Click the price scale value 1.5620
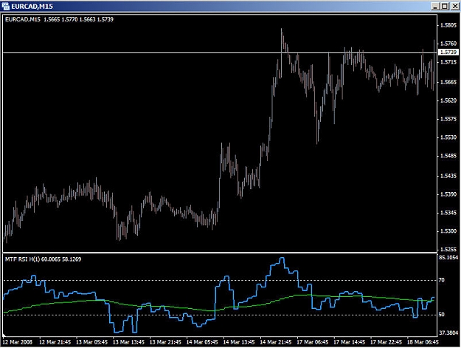 click(x=448, y=100)
